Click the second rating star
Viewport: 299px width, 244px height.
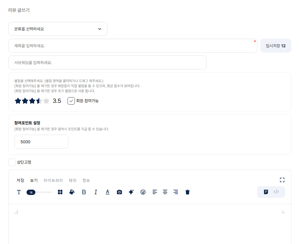tap(25, 101)
